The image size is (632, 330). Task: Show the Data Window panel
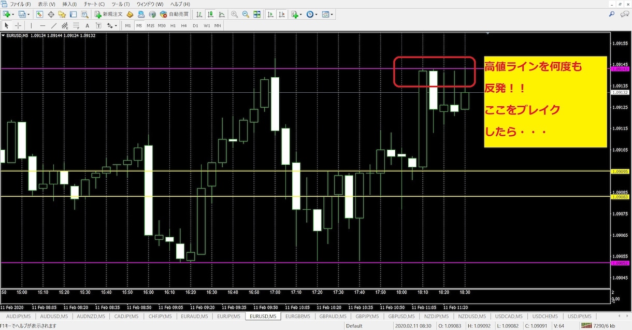(51, 15)
